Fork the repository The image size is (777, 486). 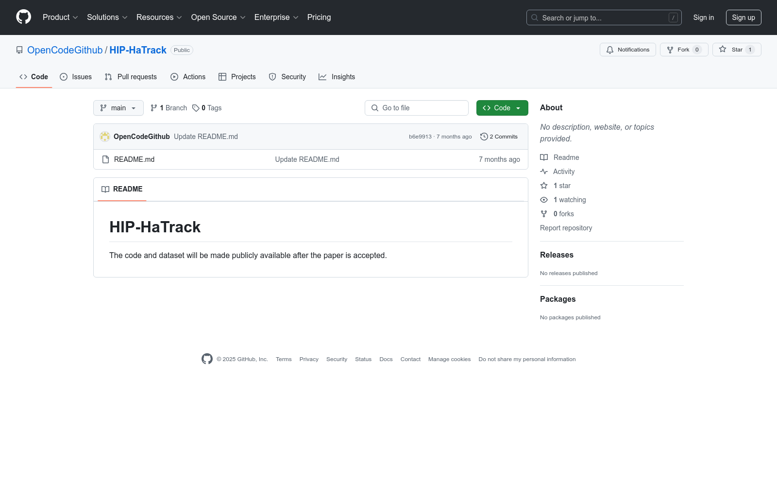[x=684, y=50]
